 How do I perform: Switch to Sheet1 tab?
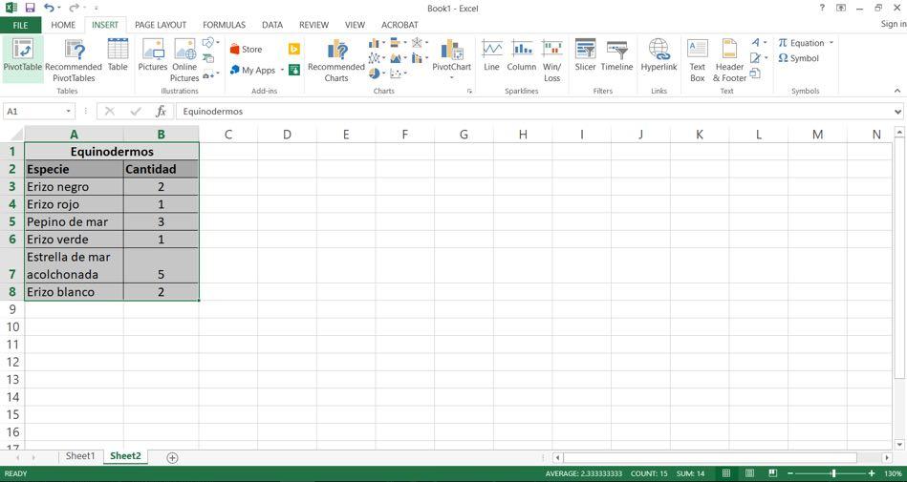pyautogui.click(x=80, y=456)
